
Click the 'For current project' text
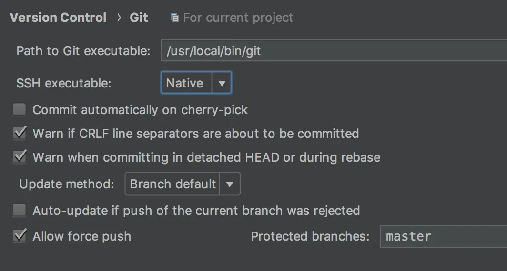pyautogui.click(x=238, y=18)
